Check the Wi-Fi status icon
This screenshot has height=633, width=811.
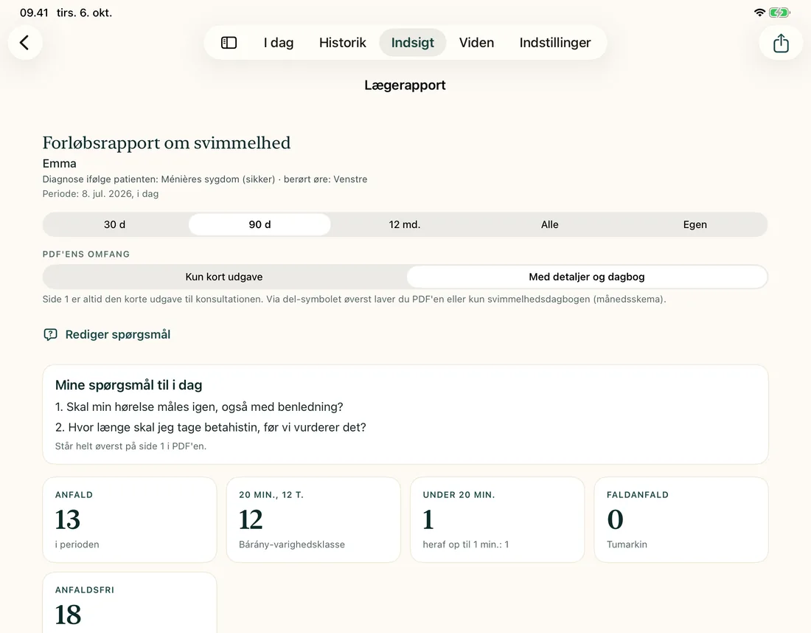pos(759,13)
